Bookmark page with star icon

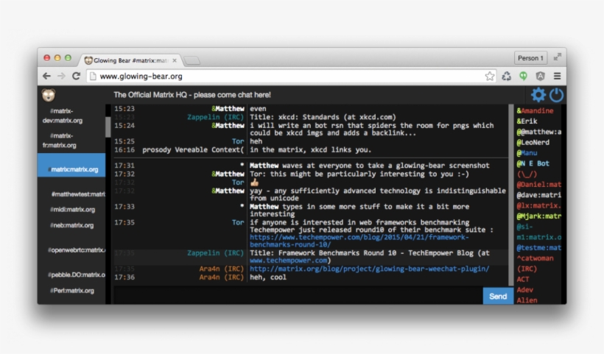click(x=490, y=76)
